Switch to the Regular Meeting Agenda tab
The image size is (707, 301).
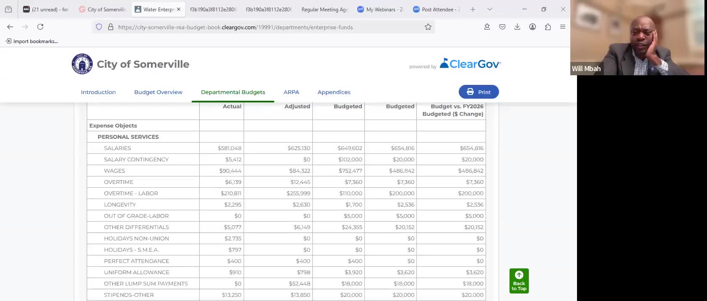325,9
